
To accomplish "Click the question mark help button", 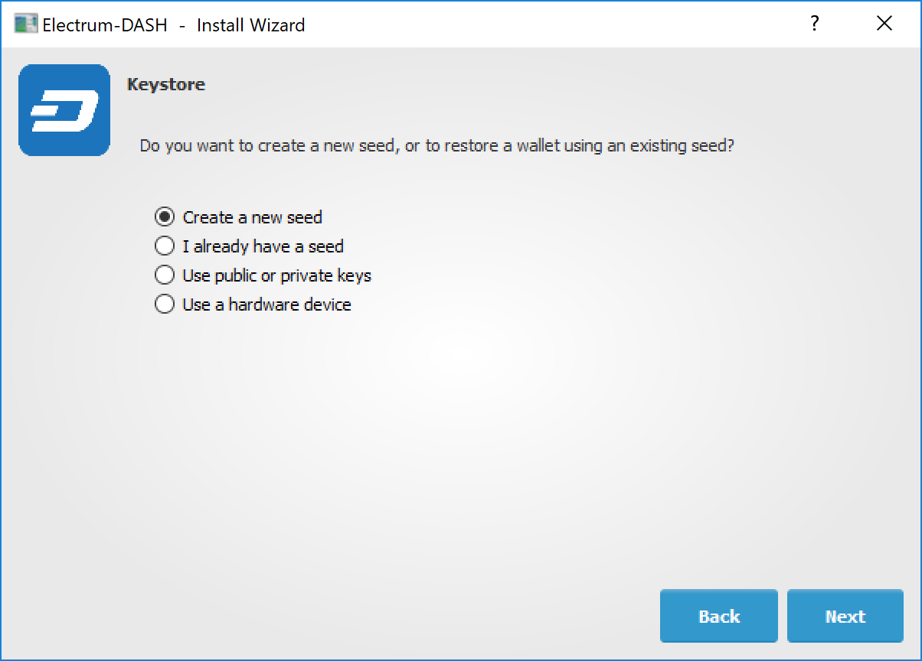I will pyautogui.click(x=815, y=24).
